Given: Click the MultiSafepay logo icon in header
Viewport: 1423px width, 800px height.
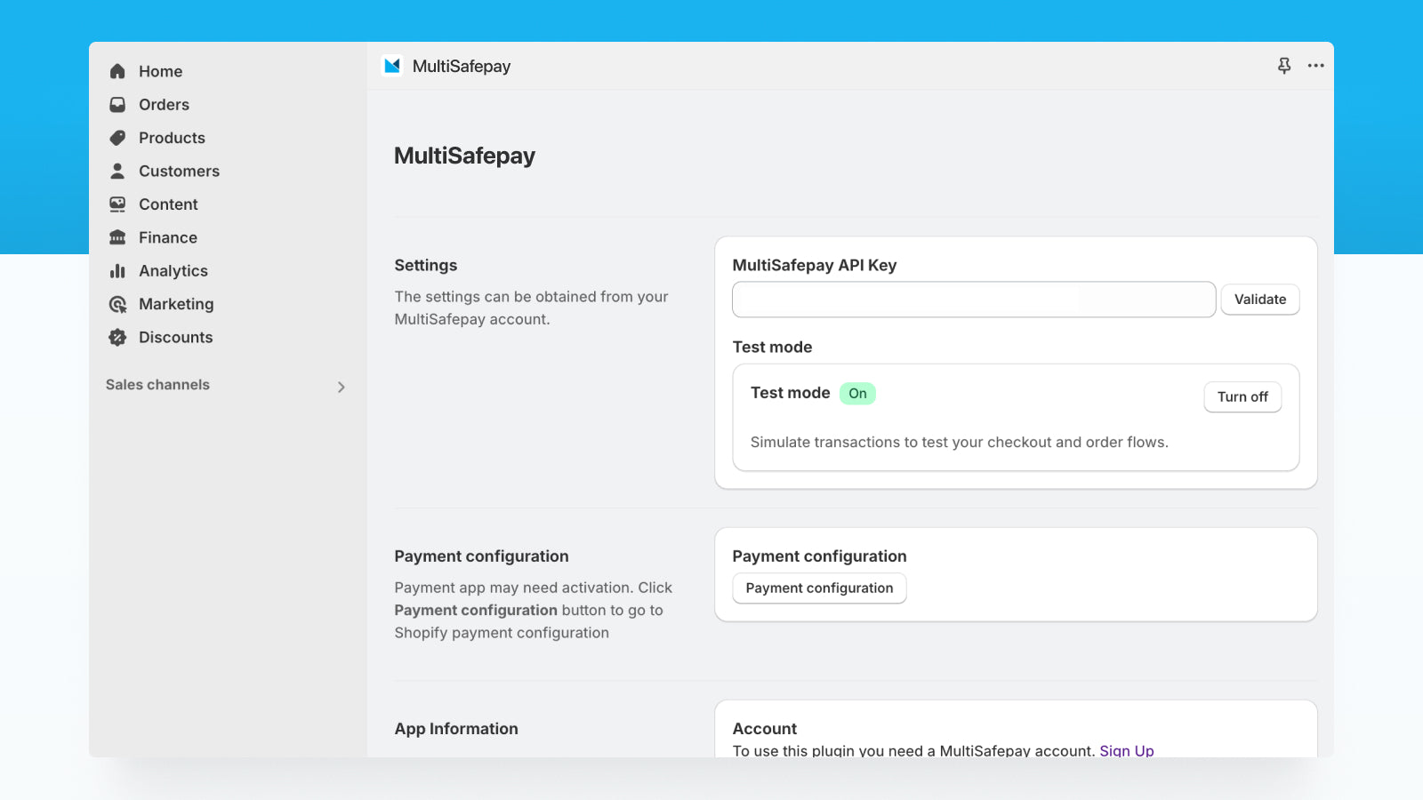Looking at the screenshot, I should [x=392, y=66].
